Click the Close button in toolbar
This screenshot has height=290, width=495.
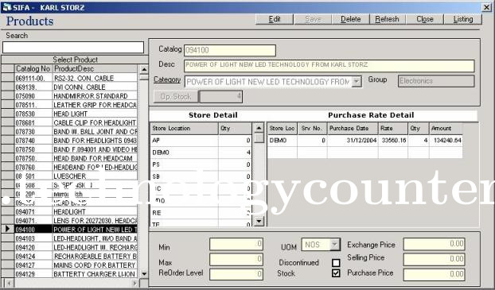(425, 19)
